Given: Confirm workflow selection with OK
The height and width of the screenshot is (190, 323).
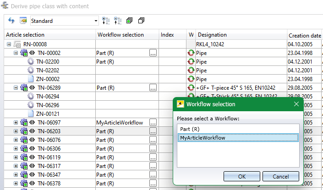Looking at the screenshot, I should pyautogui.click(x=242, y=176).
